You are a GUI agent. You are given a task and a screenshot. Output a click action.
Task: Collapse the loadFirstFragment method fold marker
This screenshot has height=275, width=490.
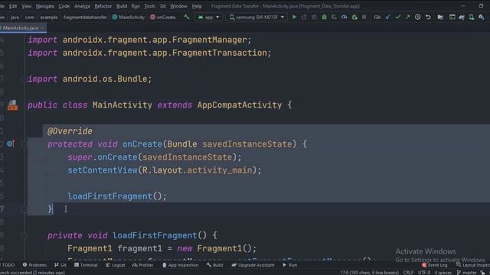click(24, 235)
